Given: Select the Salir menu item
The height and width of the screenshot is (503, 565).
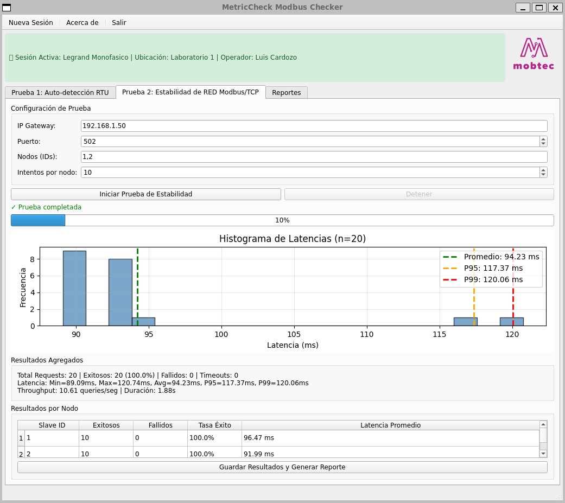Looking at the screenshot, I should click(x=119, y=23).
